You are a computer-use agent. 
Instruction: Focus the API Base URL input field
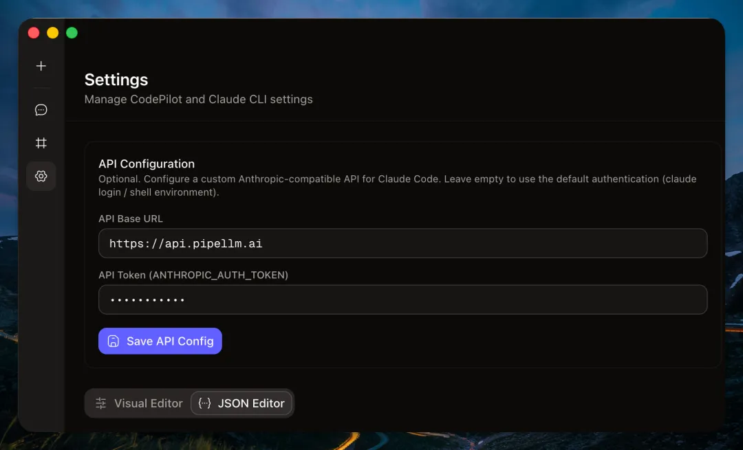pyautogui.click(x=402, y=243)
